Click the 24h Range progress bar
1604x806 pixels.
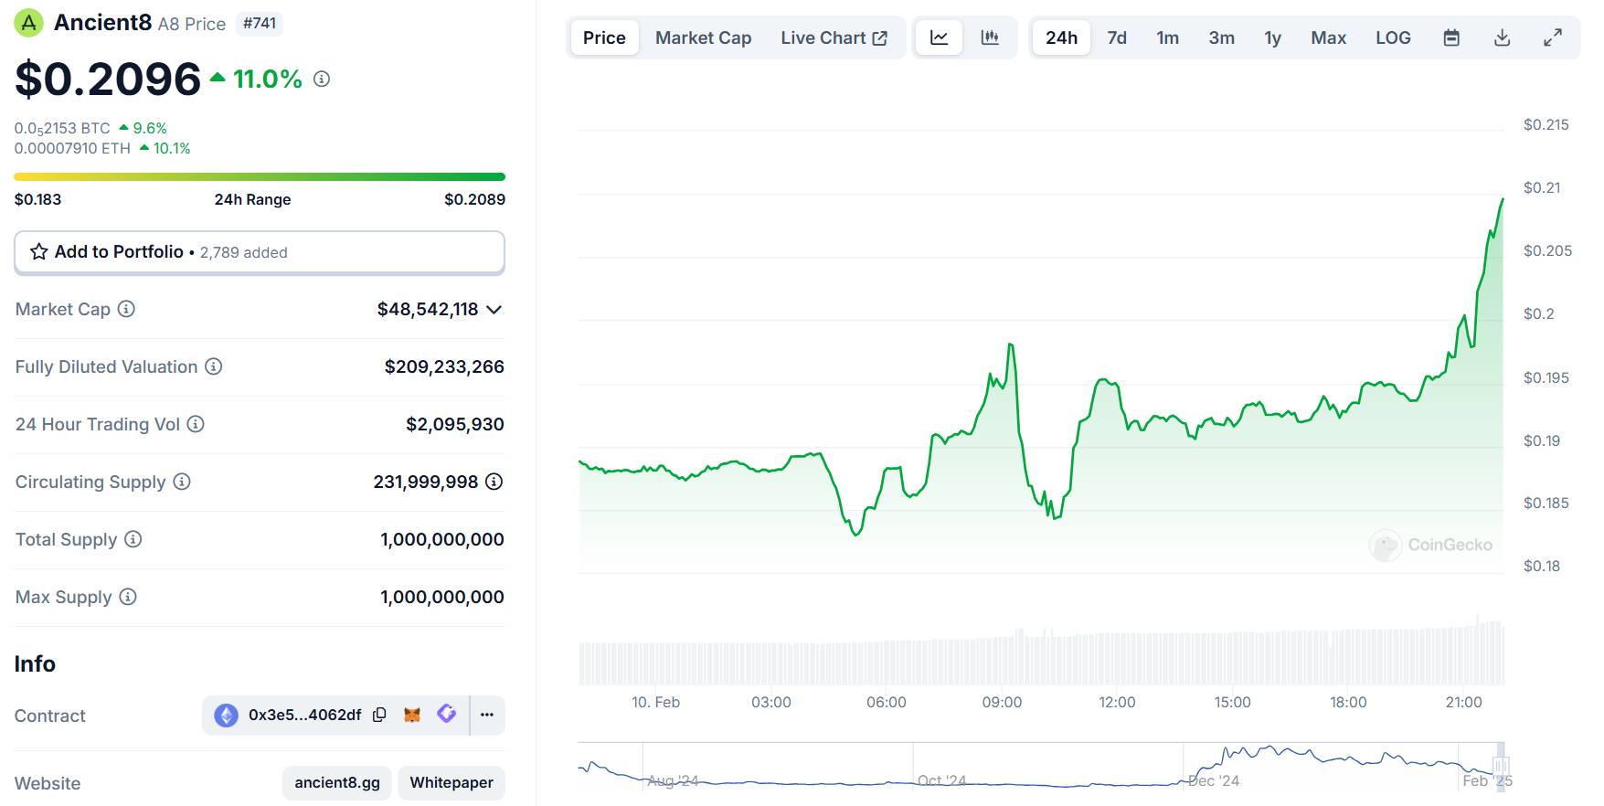[260, 176]
